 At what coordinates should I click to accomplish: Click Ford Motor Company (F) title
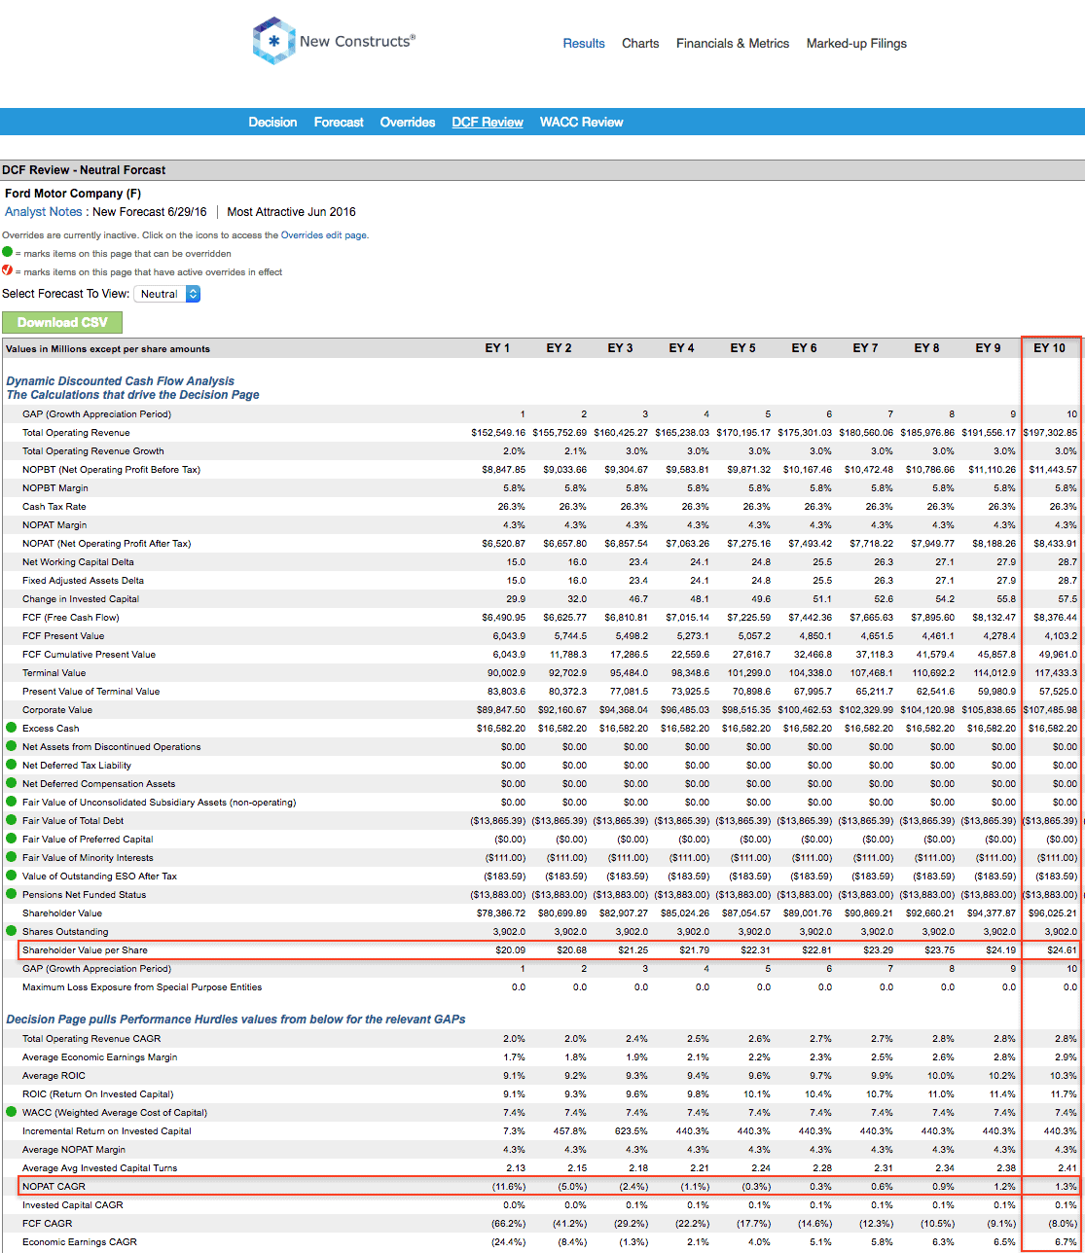[x=73, y=194]
